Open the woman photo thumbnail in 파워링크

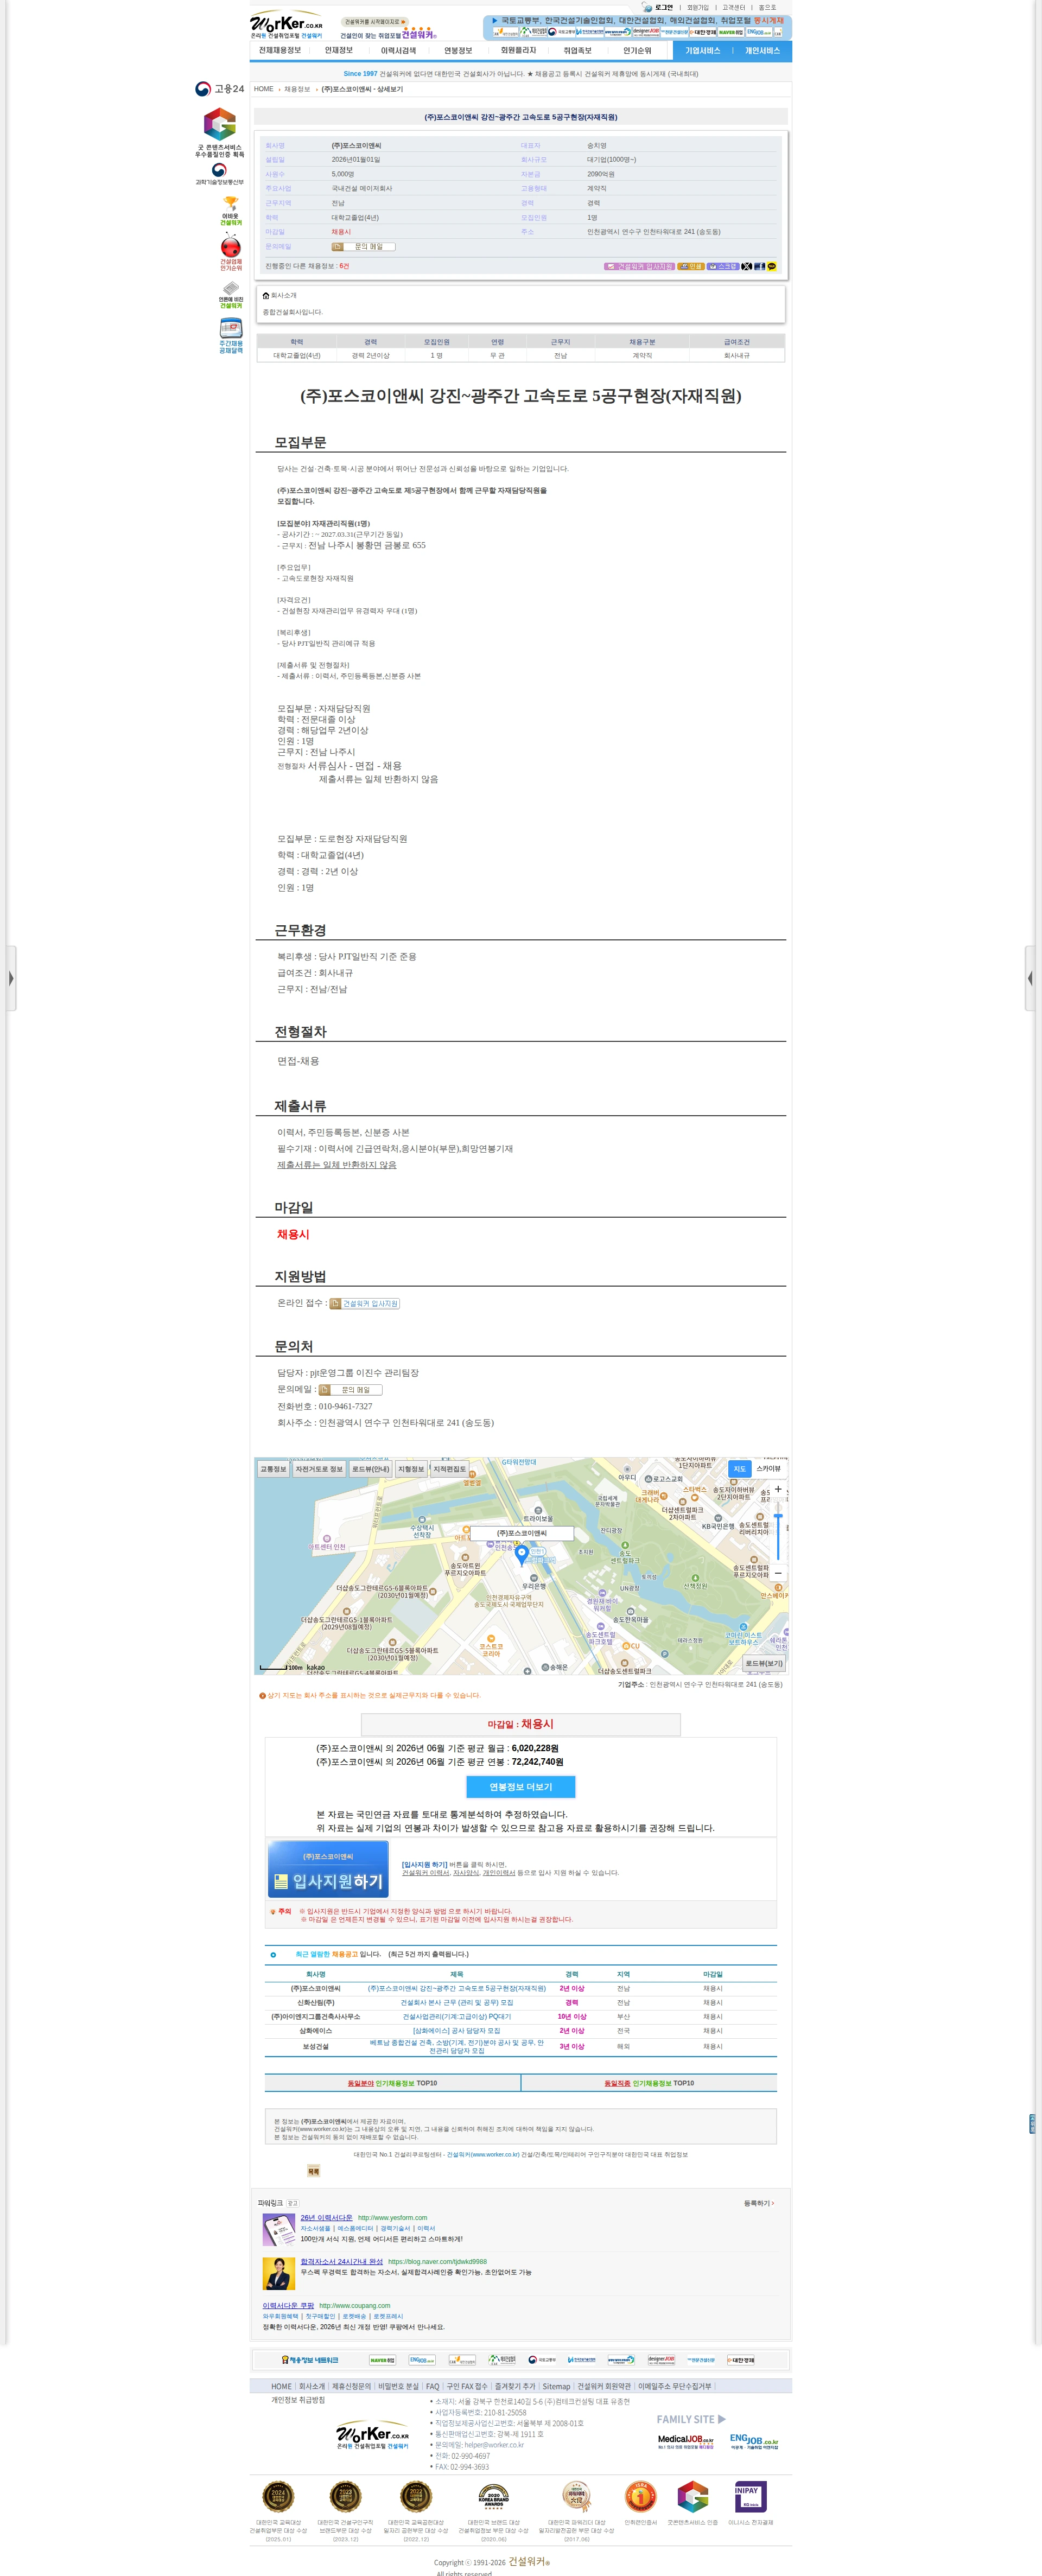[278, 2274]
